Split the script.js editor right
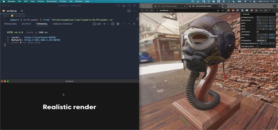278x130 pixels. click(129, 11)
